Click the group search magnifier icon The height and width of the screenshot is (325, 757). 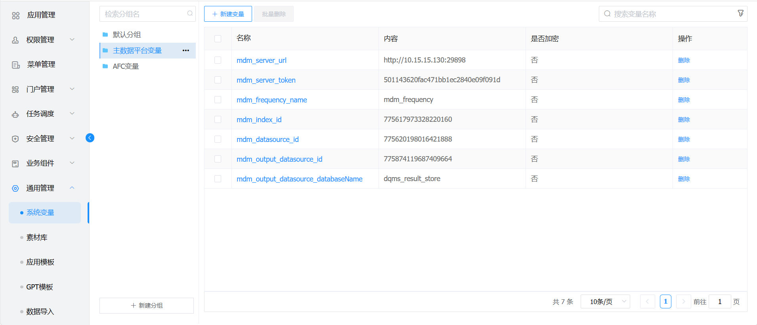(x=190, y=13)
